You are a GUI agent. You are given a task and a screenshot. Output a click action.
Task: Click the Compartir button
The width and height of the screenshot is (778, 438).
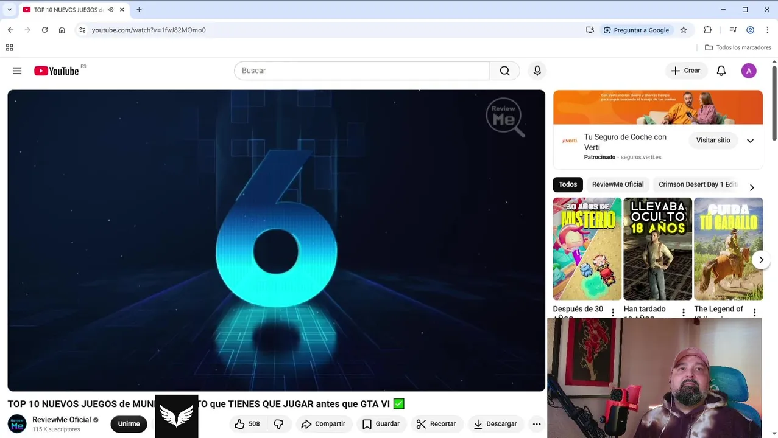[323, 424]
